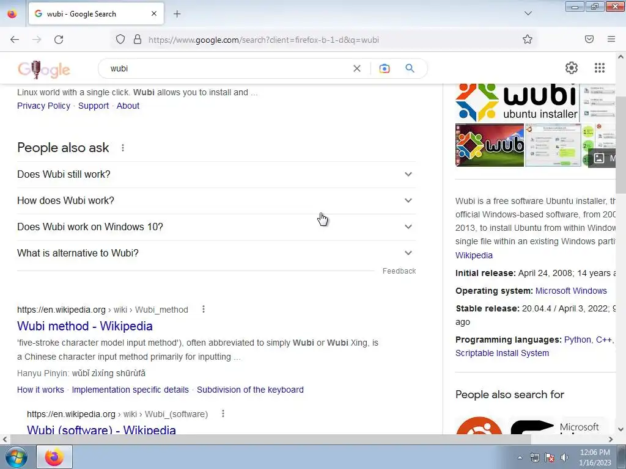Go back using the browser back arrow
Screen dimensions: 626x469
point(15,40)
